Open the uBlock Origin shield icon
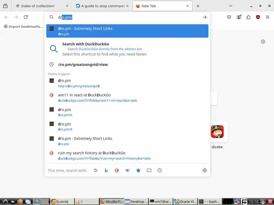Image resolution: width=274 pixels, height=205 pixels. tap(258, 17)
